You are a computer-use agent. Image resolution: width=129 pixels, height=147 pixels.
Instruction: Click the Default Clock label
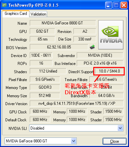[16, 120]
